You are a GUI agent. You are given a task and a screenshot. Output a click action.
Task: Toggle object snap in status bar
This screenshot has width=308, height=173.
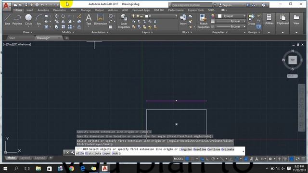pyautogui.click(x=237, y=159)
